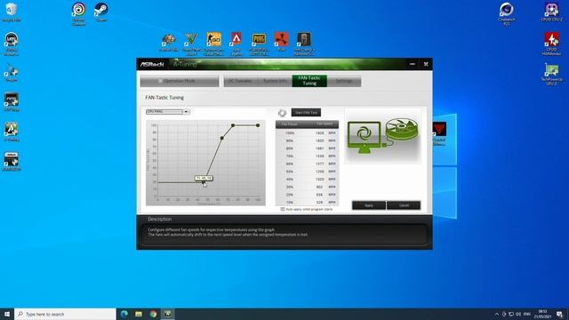Click the 90% row in fan speed table
569x320 pixels.
pyautogui.click(x=307, y=140)
